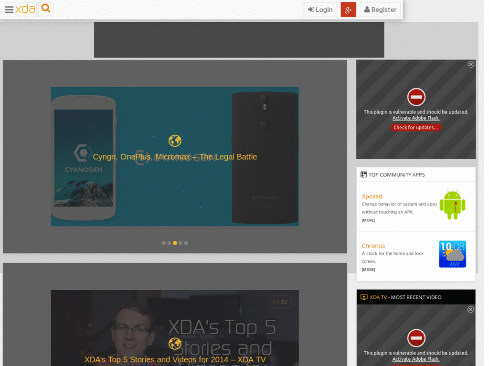
Task: Select the first carousel slide dot
Action: (164, 243)
